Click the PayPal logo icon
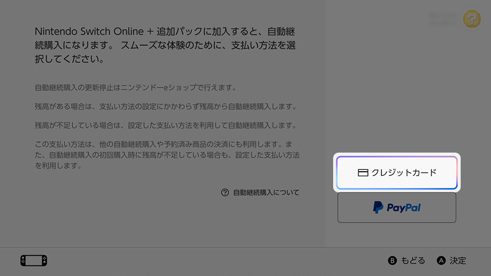491x276 pixels. (378, 207)
